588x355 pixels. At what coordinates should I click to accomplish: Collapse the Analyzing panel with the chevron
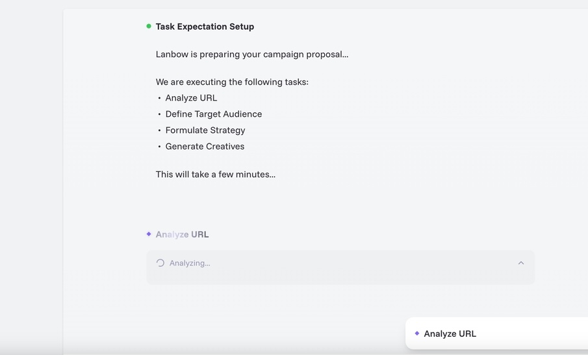point(521,263)
